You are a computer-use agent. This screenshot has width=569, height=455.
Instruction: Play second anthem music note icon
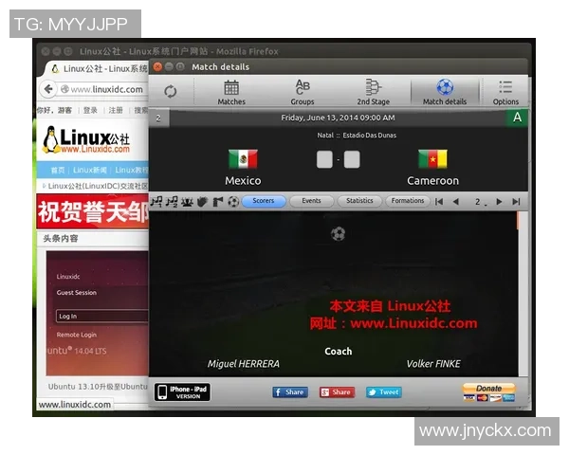172,201
